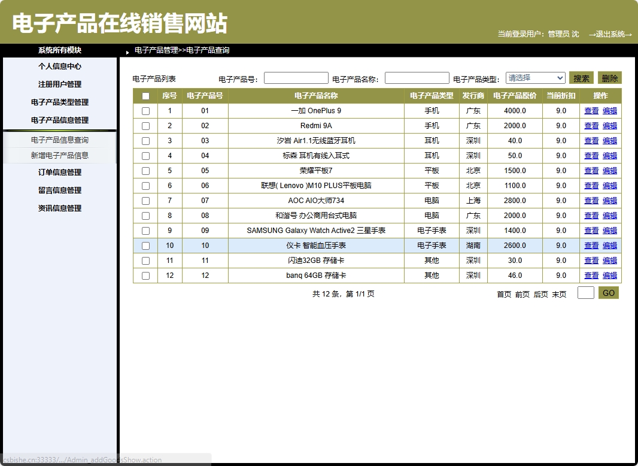The image size is (638, 466).
Task: Open the 电子产品类型 dropdown
Action: [x=535, y=77]
